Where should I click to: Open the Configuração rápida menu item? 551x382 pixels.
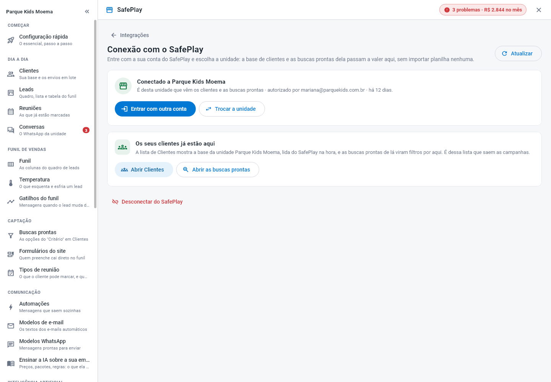48,40
